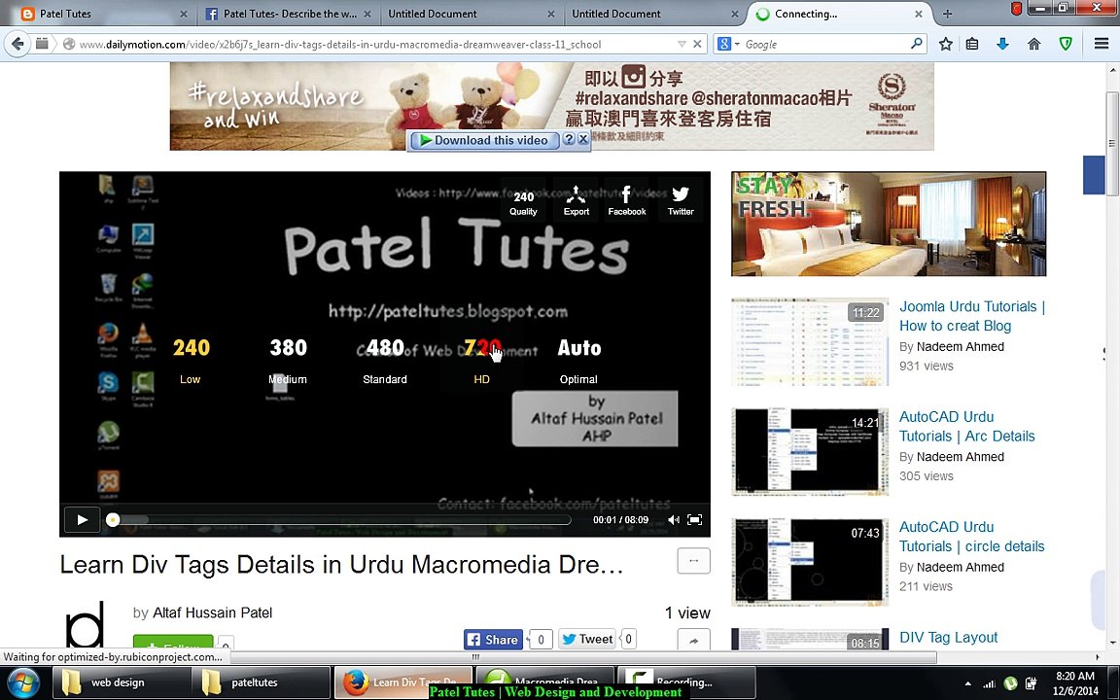Mute the video player volume
Viewport: 1120px width, 700px height.
[x=673, y=520]
